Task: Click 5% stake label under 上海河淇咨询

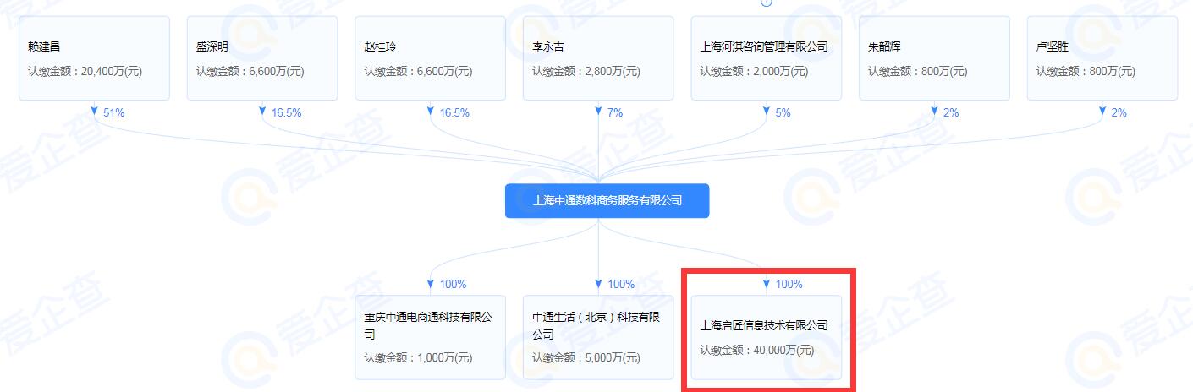Action: (783, 112)
